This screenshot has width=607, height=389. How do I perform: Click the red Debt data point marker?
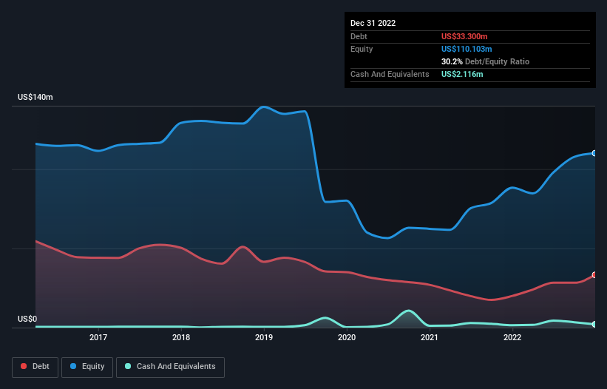pyautogui.click(x=594, y=275)
